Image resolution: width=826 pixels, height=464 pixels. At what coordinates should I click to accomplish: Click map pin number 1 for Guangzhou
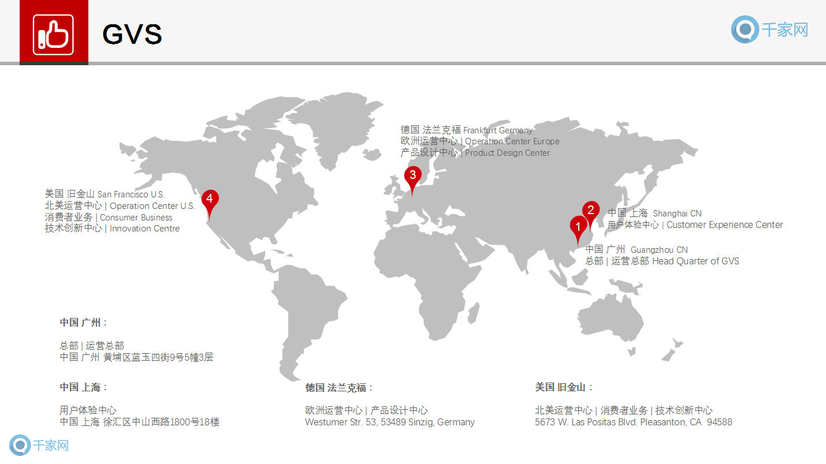point(578,227)
